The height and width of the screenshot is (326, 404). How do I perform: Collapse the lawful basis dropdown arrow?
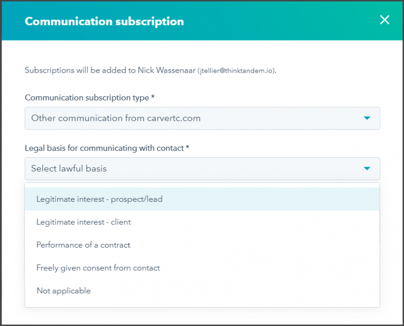tap(367, 169)
